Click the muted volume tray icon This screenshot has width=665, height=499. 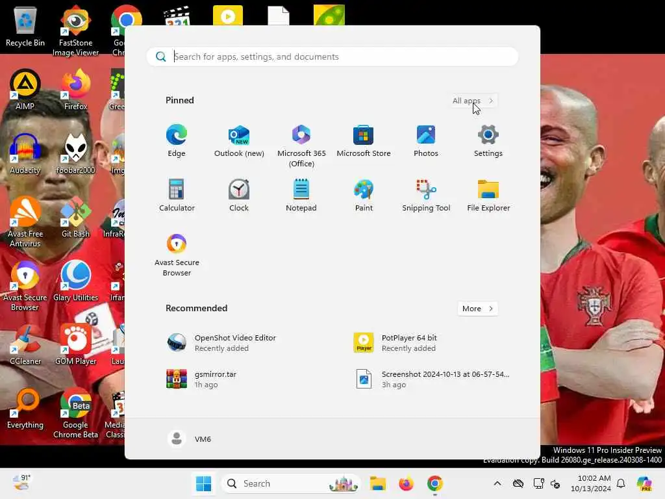pyautogui.click(x=555, y=483)
